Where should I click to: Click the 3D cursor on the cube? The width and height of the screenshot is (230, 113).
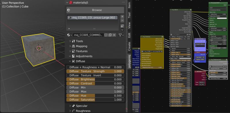(39, 48)
